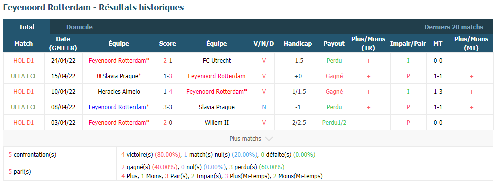Click UEFA ECL league on 15/04/22 row
The width and height of the screenshot is (498, 185).
24,76
